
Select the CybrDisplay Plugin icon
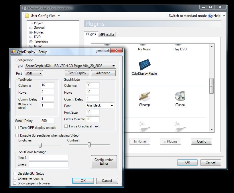tap(144, 65)
